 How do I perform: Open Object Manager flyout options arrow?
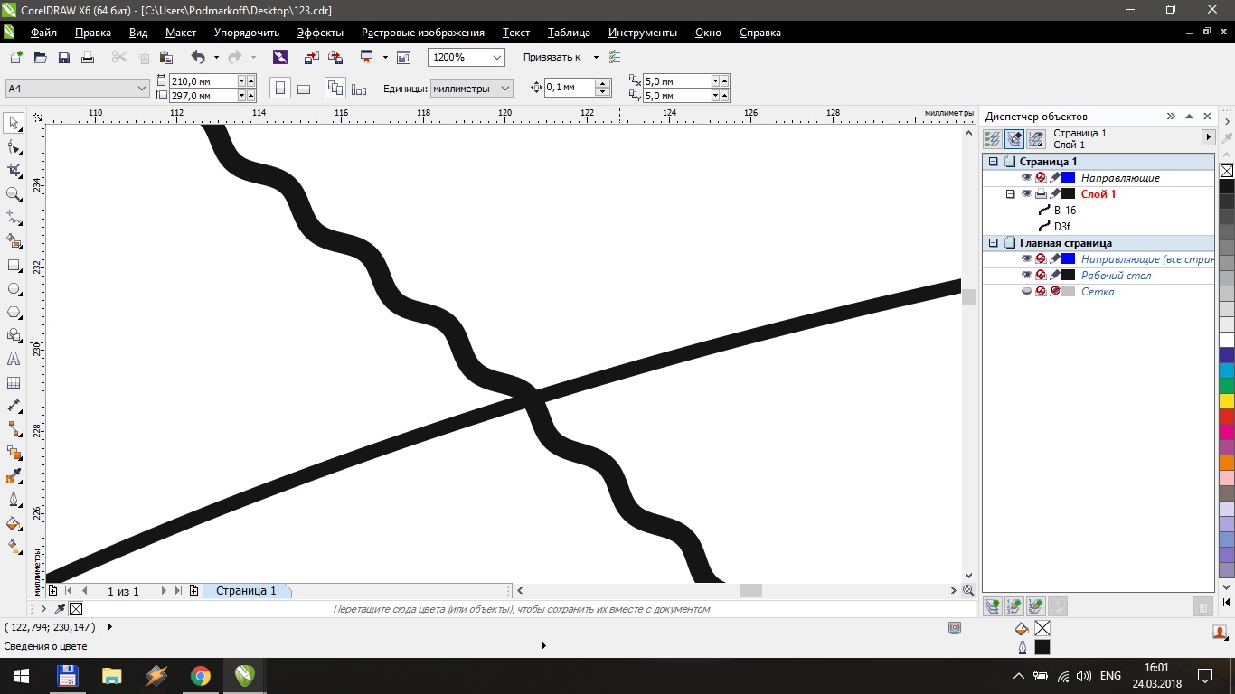(x=1208, y=137)
